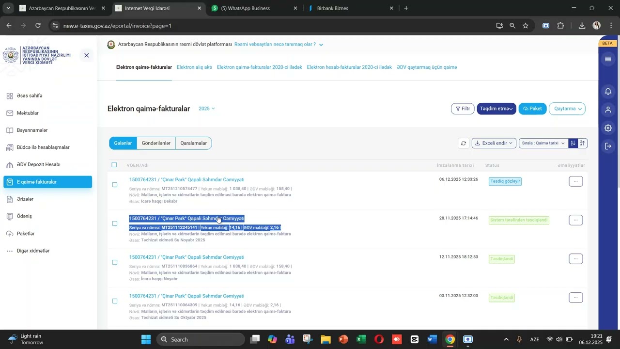Screen dimensions: 620x349
Task: Click the Windows taskbar Search box
Action: 201,339
